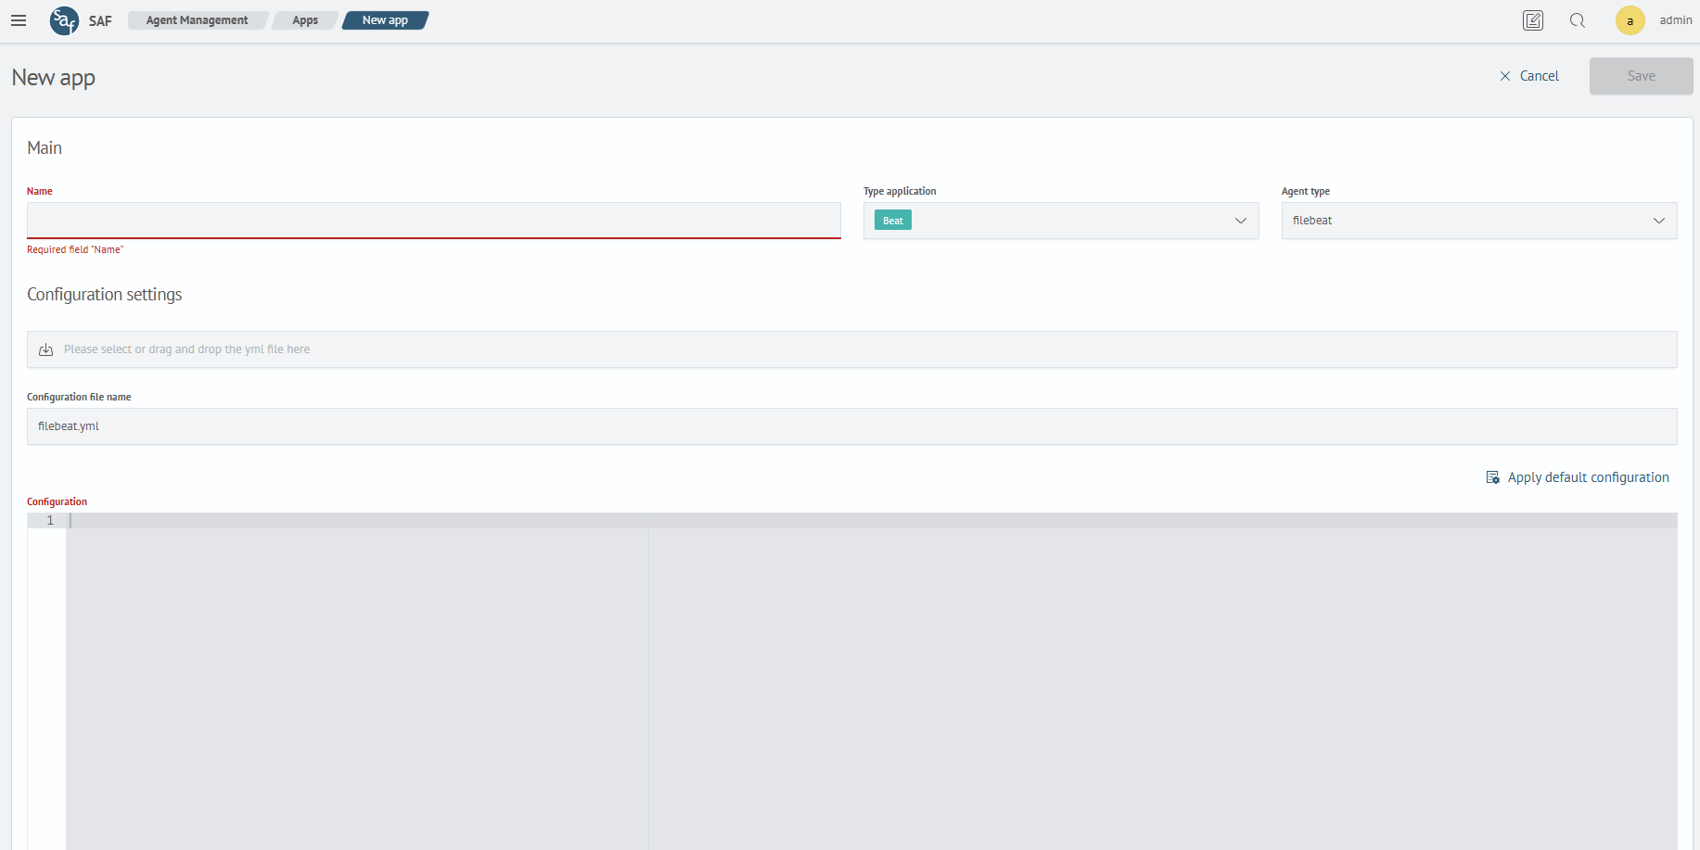Image resolution: width=1700 pixels, height=850 pixels.
Task: Click the Main section heading
Action: (45, 148)
